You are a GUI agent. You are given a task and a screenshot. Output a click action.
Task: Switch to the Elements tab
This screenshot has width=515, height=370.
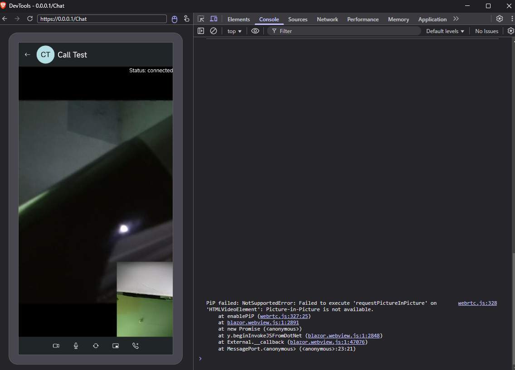pos(239,19)
